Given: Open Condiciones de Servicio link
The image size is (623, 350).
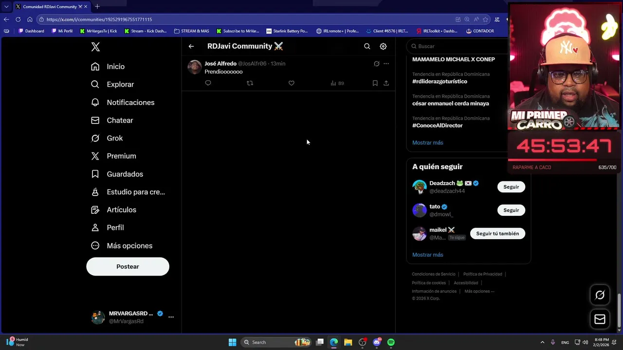Looking at the screenshot, I should point(434,274).
